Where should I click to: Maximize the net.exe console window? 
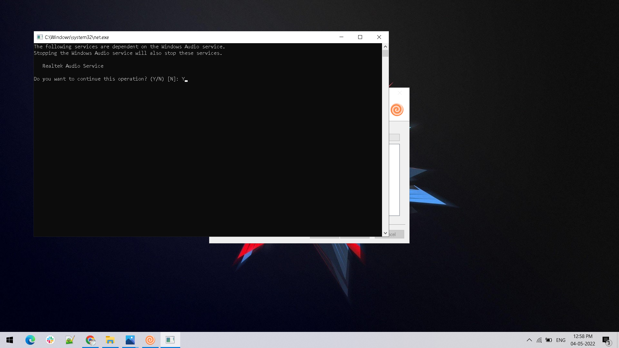(360, 37)
